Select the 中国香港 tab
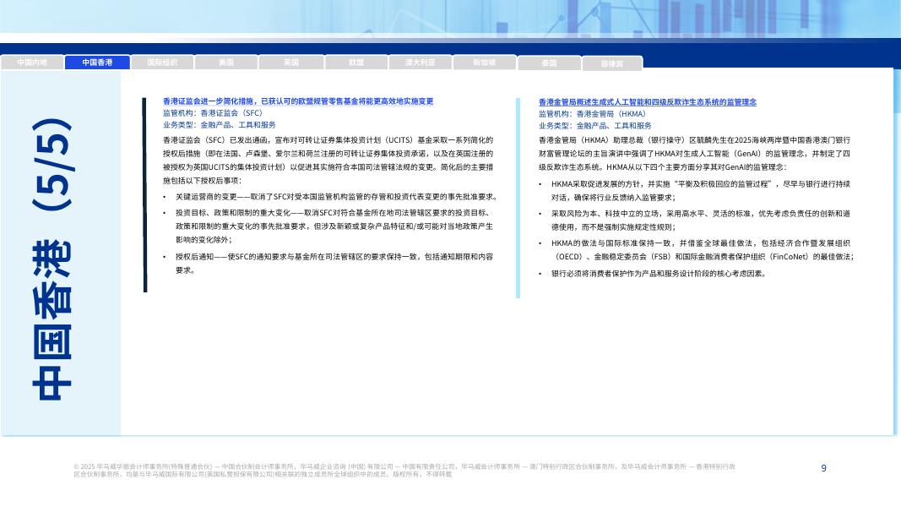The height and width of the screenshot is (507, 901). [96, 62]
